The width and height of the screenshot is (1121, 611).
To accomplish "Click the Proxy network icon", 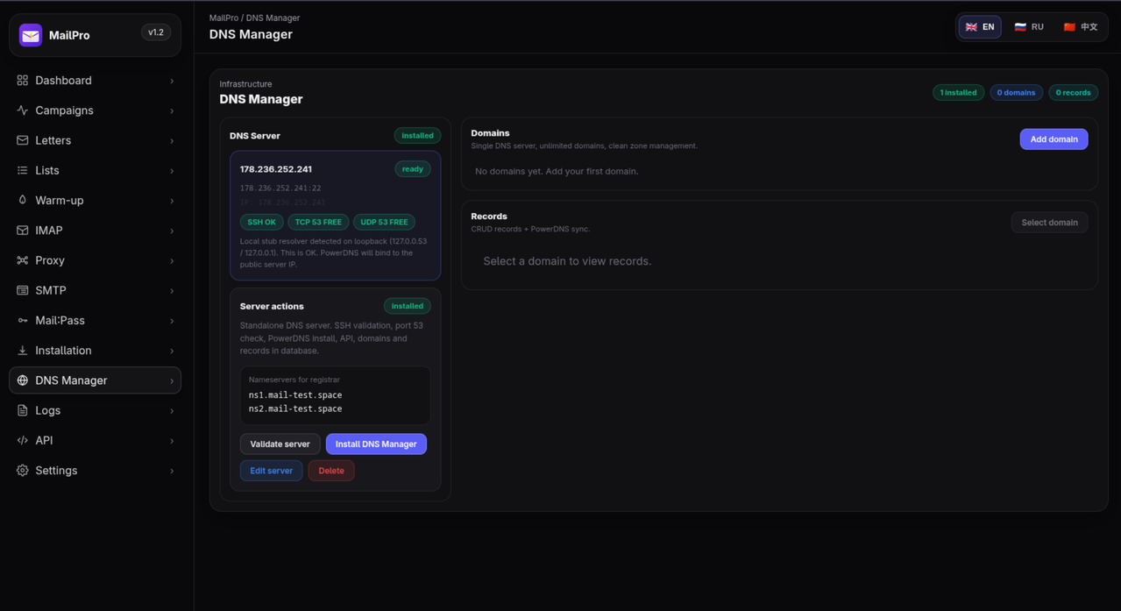I will pos(23,260).
